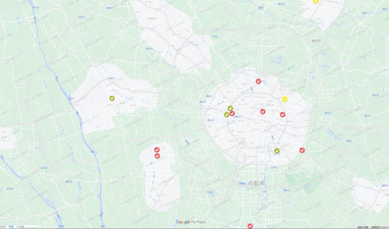
Task: Open the olive marker on the 大沙河 label
Action: [277, 150]
